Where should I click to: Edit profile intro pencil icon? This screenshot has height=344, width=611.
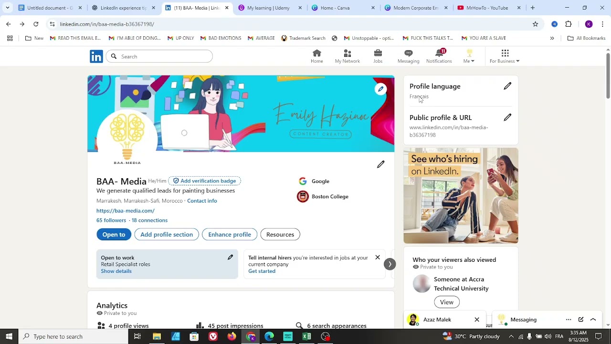(x=380, y=164)
